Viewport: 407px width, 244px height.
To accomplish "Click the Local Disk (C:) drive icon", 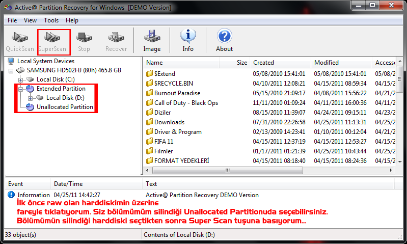I will pyautogui.click(x=30, y=79).
